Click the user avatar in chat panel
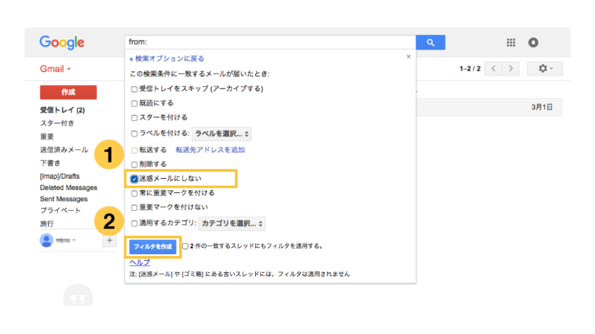Image resolution: width=595 pixels, height=334 pixels. click(46, 240)
